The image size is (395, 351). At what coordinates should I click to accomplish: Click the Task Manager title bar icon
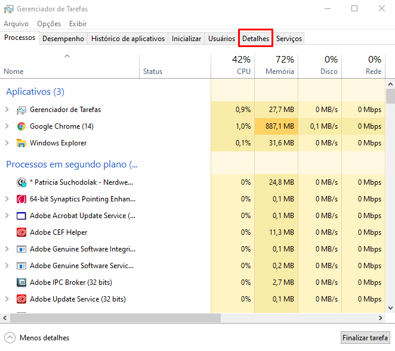click(x=9, y=9)
